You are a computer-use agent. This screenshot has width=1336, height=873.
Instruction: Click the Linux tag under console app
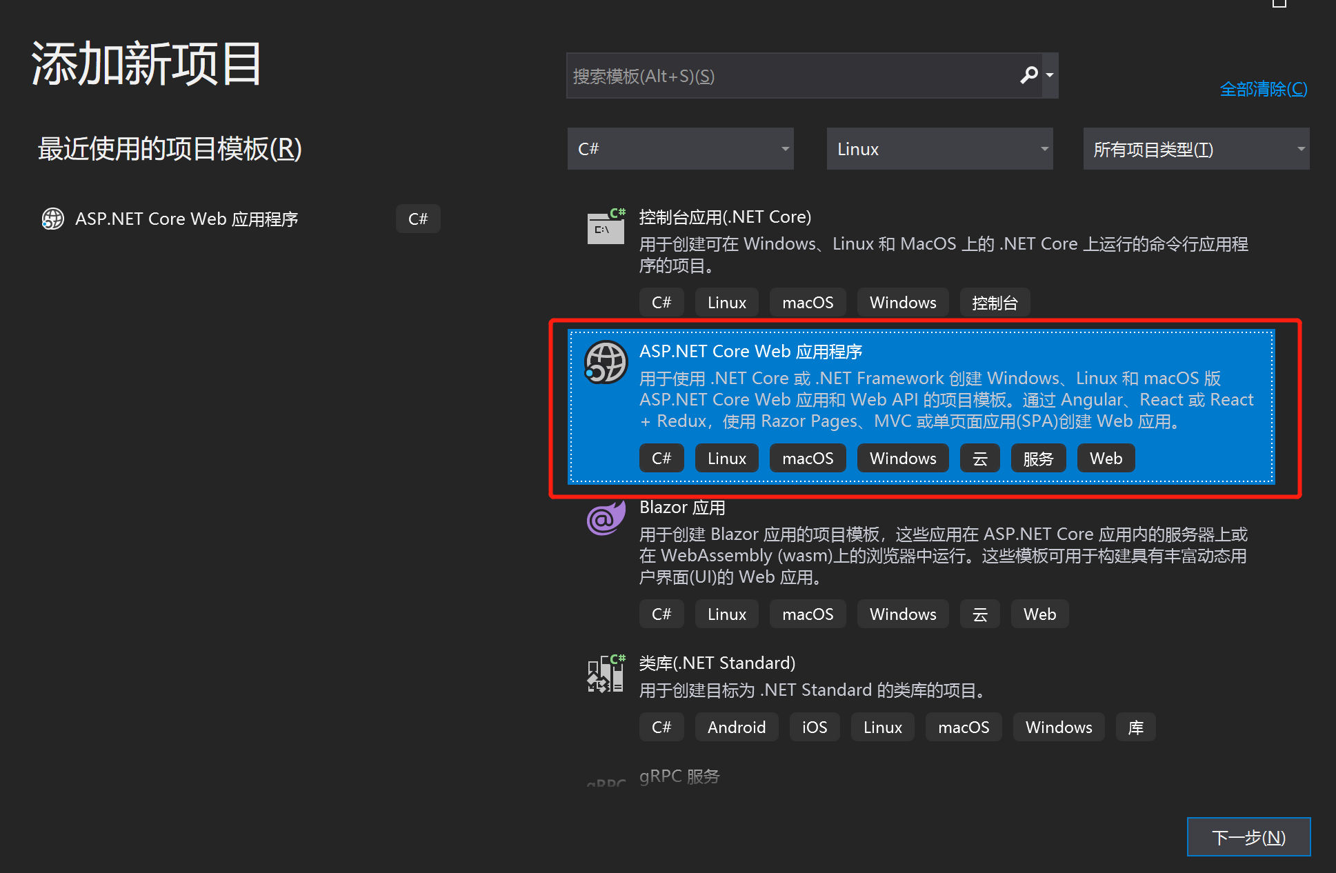(x=727, y=303)
